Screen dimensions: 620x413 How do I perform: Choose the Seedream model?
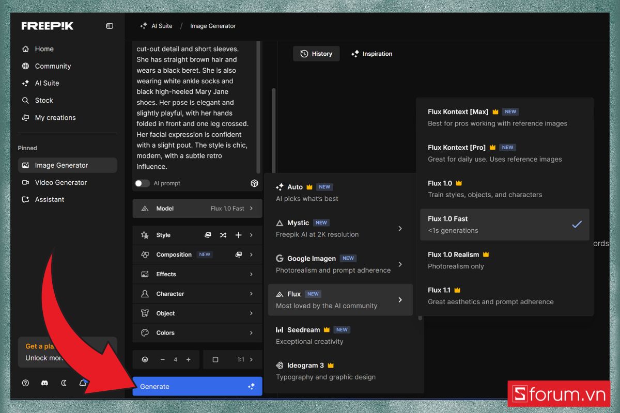pos(340,336)
